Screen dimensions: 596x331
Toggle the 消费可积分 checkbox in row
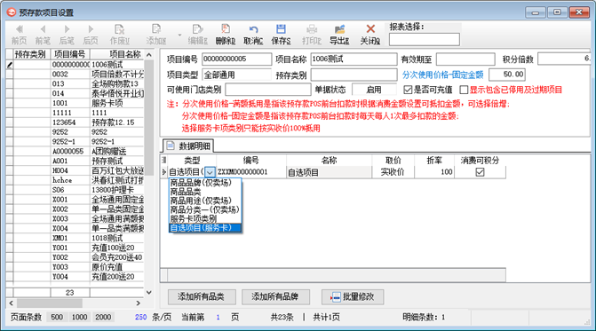(x=480, y=172)
